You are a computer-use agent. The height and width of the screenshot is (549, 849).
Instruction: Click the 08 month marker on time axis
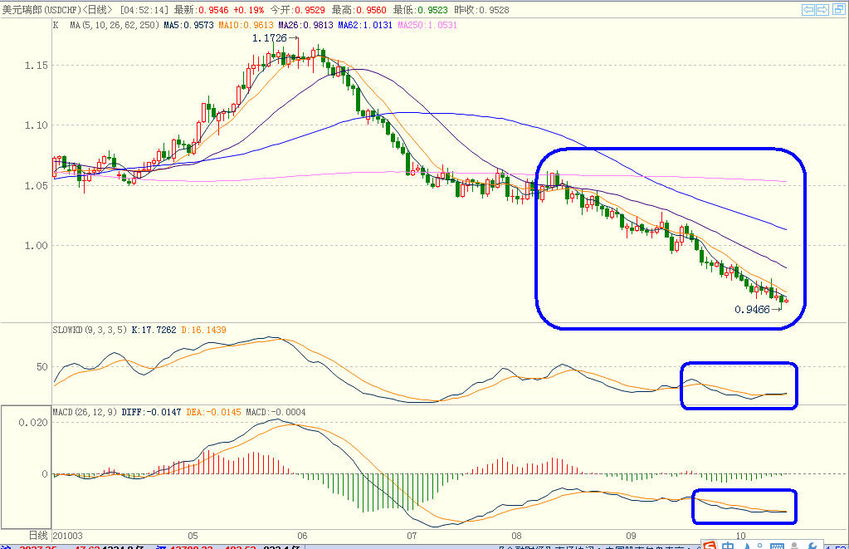[x=517, y=536]
